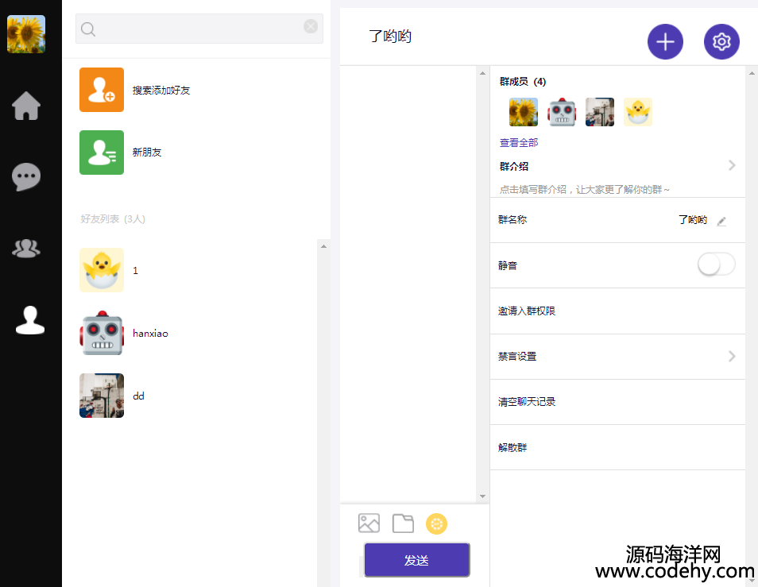Click the 群成员 (4) heading
Viewport: 758px width, 587px height.
(523, 82)
